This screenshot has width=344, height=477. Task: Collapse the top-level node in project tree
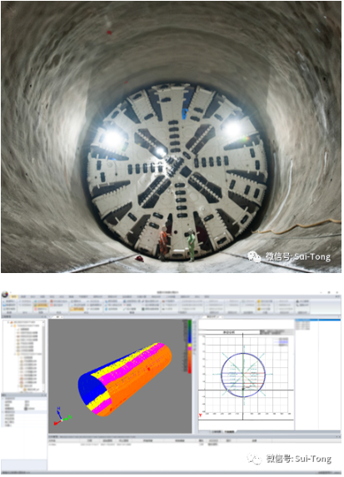point(8,322)
